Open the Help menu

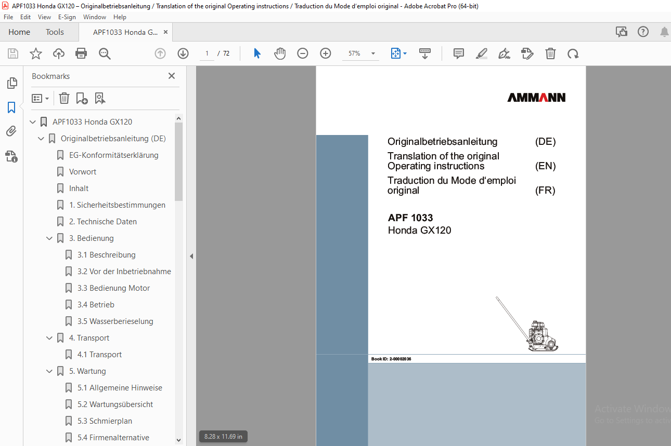point(120,17)
